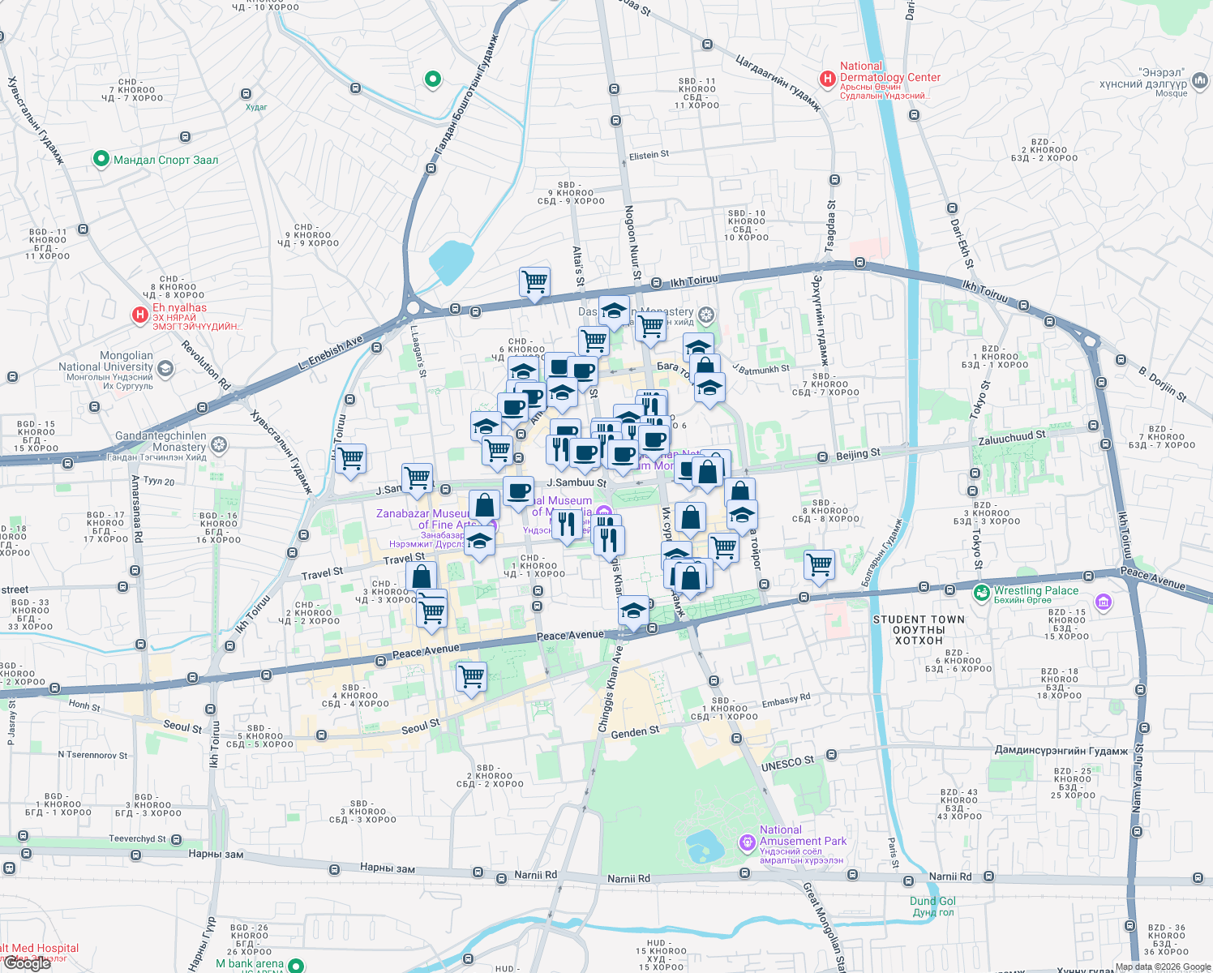Select the Gandantegchinlen Monastery marker
Viewport: 1213px width, 973px height.
(x=219, y=444)
